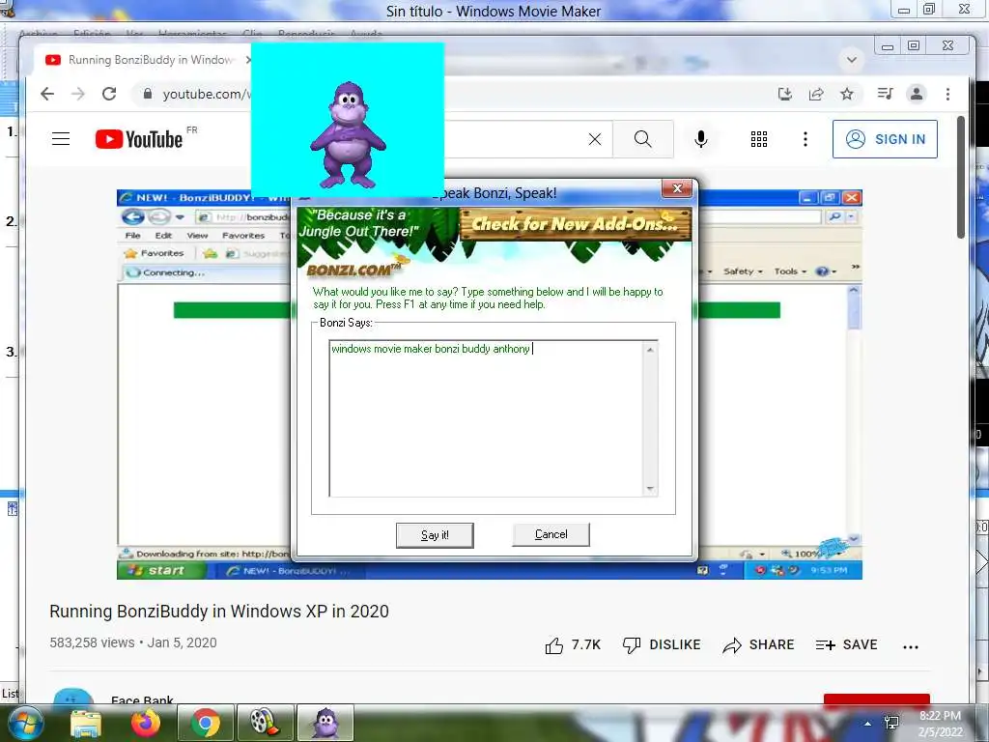Click scroll down arrow in Bonzi text box
Screen dimensions: 989x742
[650, 489]
